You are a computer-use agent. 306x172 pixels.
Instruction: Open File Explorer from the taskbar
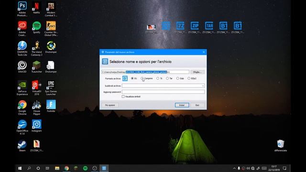(57, 168)
